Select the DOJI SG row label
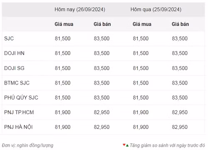This screenshot has width=208, height=150. [14, 68]
